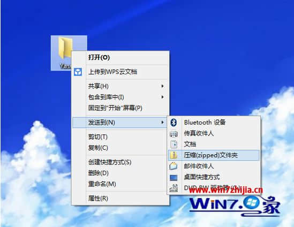Choose 桌面快捷方式 in submenu

pos(214,177)
